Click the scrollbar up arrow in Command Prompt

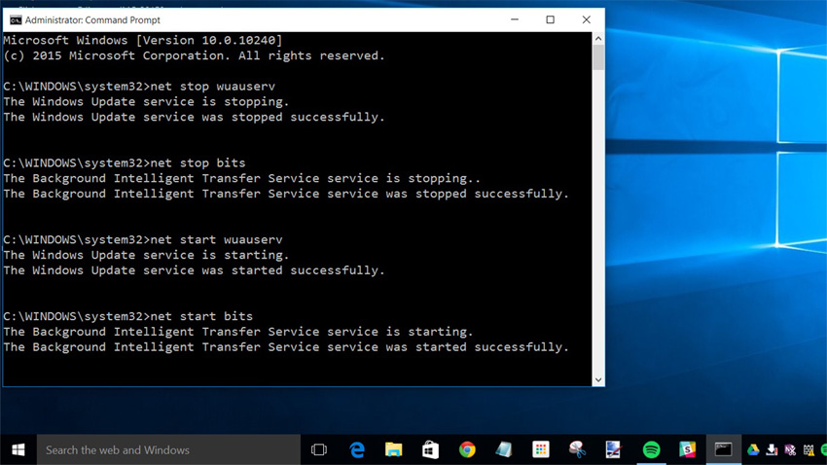(598, 39)
